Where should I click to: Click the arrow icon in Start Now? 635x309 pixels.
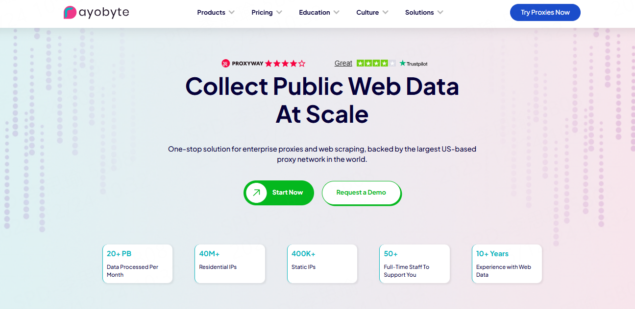coord(256,193)
